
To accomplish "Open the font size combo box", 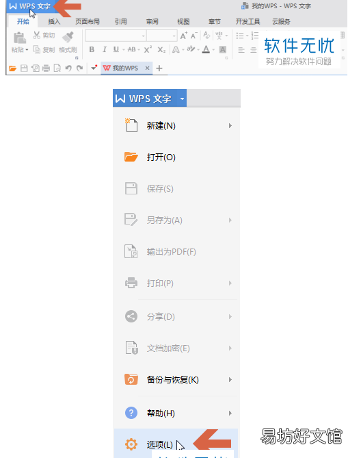I will point(162,36).
